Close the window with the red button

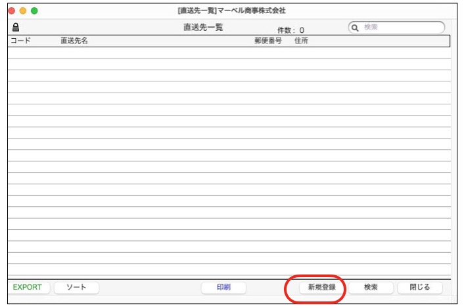point(11,11)
